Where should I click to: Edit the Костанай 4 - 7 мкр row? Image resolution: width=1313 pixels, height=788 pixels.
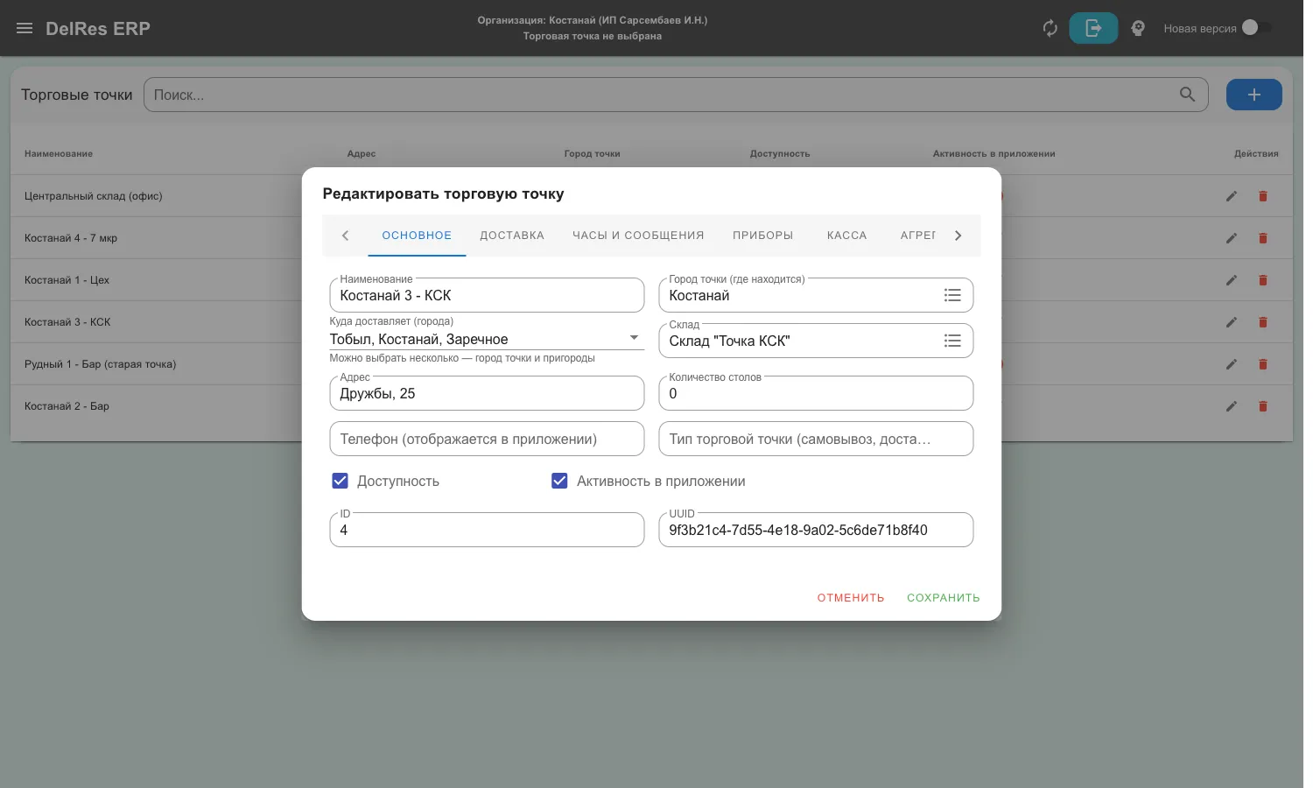tap(1232, 238)
